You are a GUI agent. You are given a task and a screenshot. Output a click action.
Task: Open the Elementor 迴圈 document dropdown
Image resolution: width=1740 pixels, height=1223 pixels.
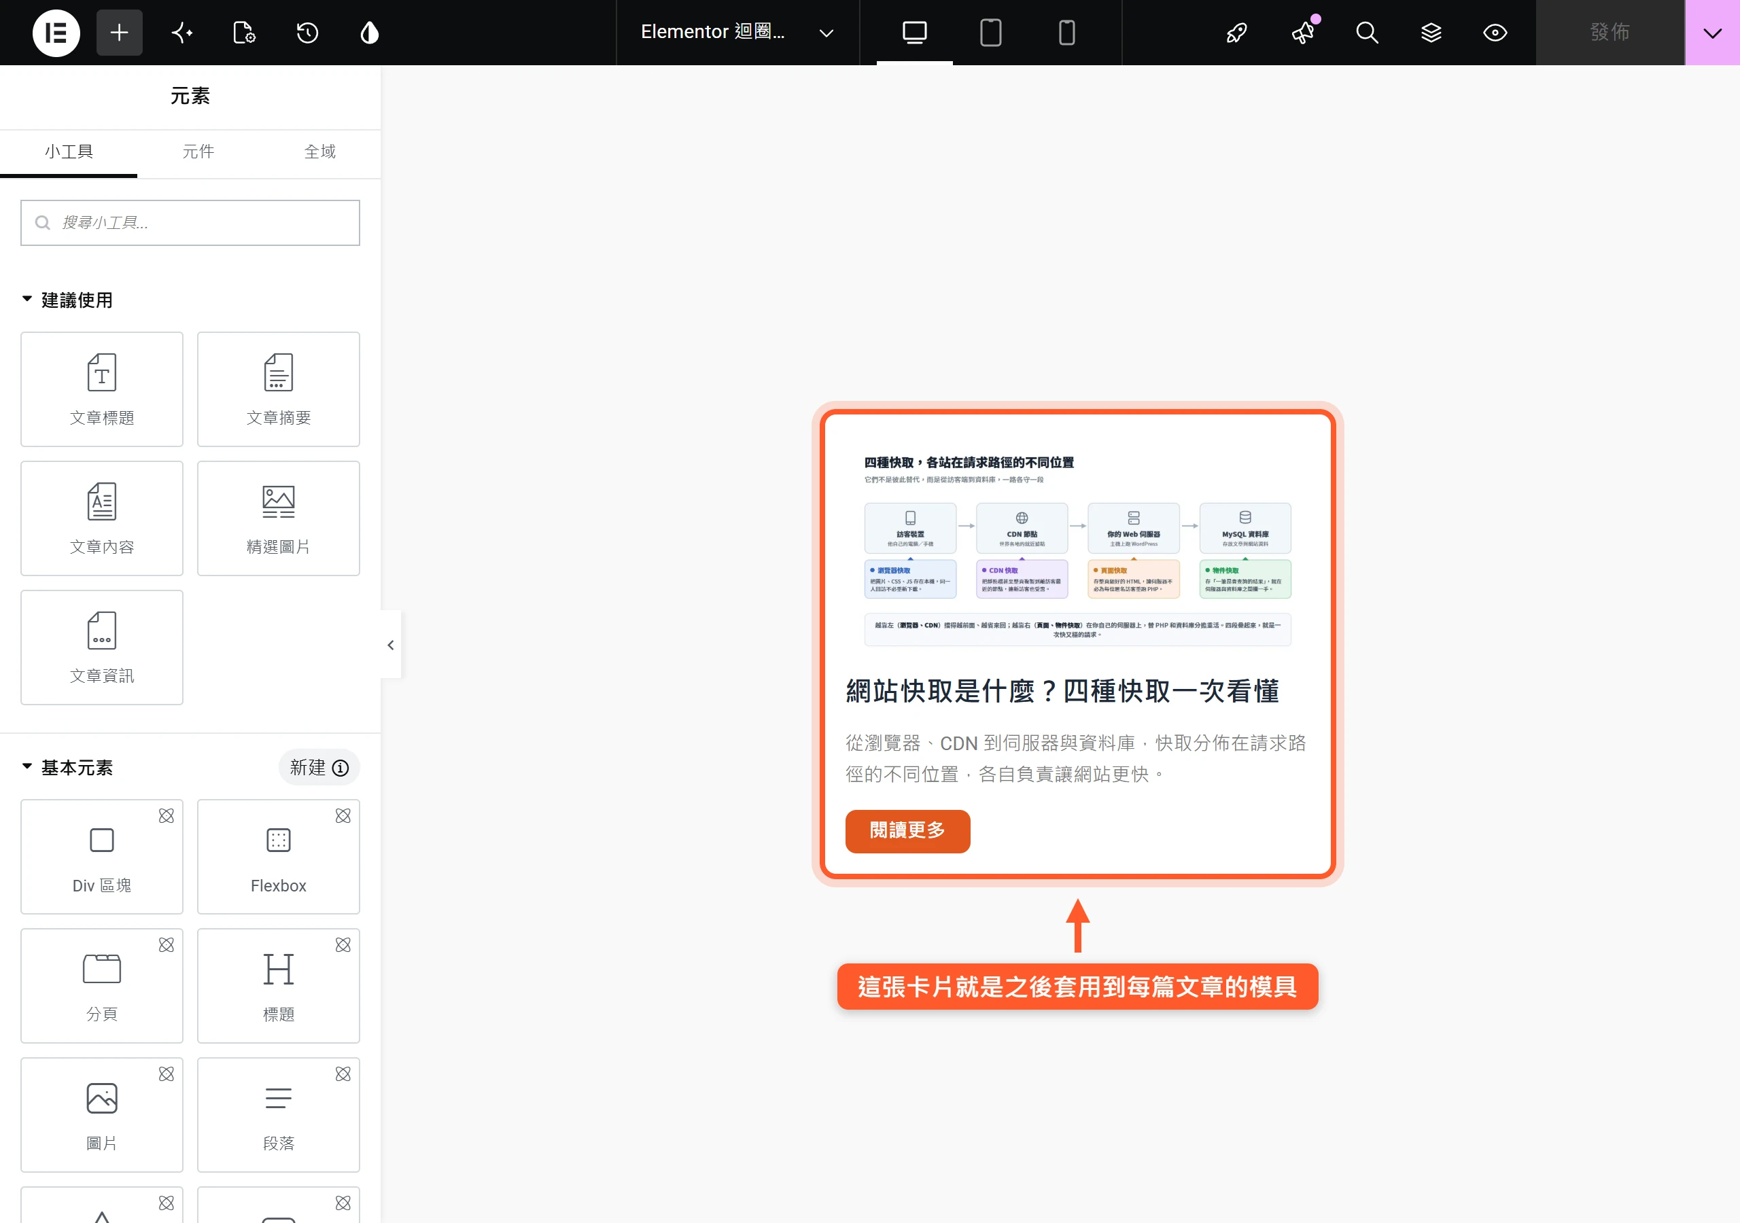[737, 33]
